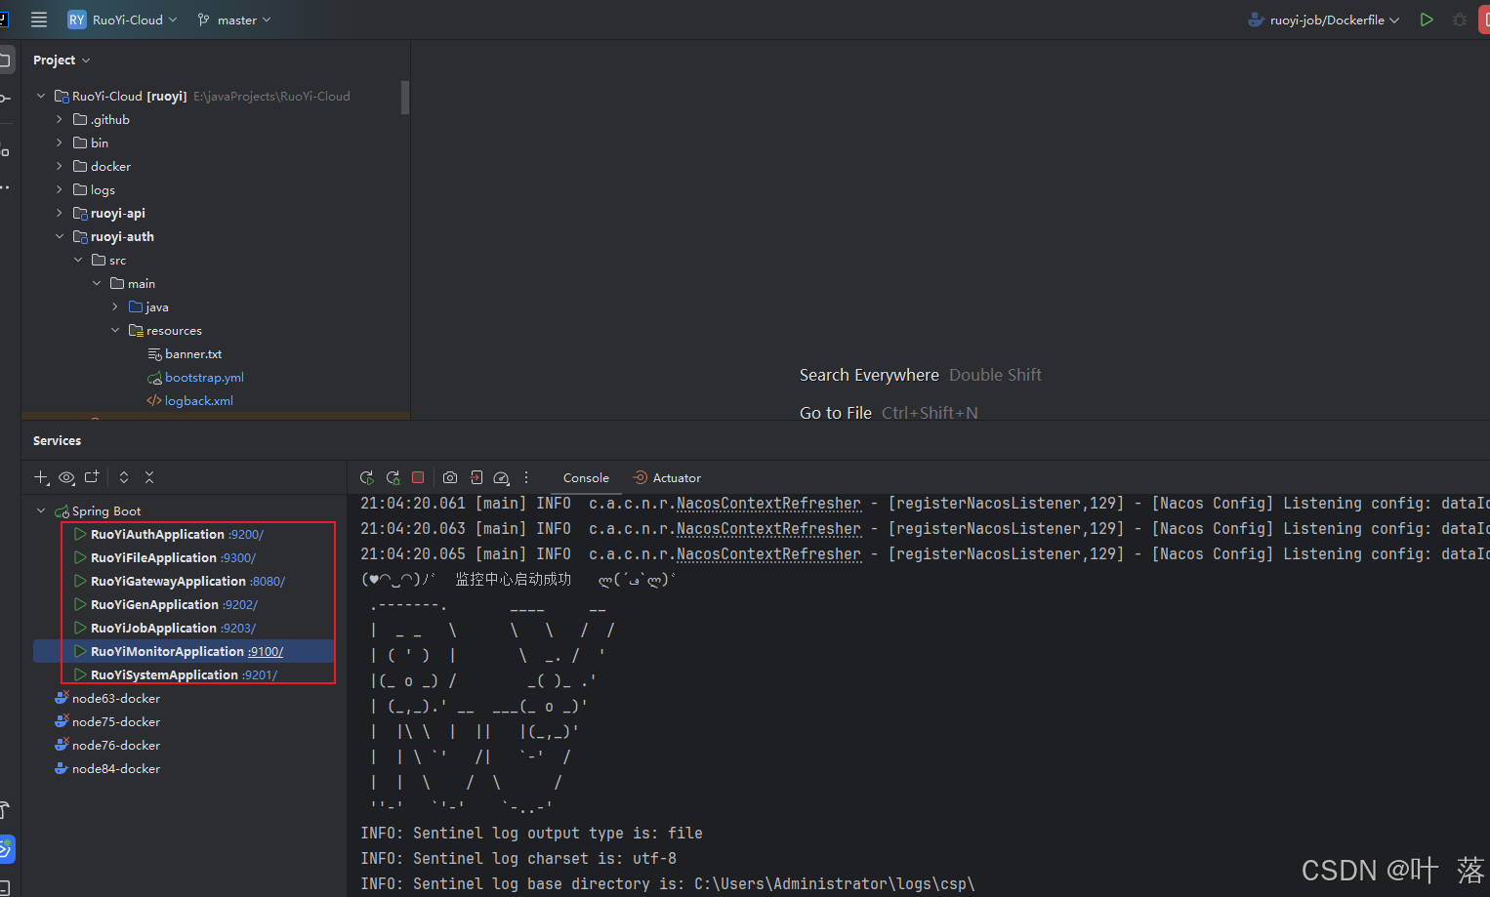Click the Rerun in Debug mode icon
The width and height of the screenshot is (1490, 897).
pyautogui.click(x=393, y=477)
